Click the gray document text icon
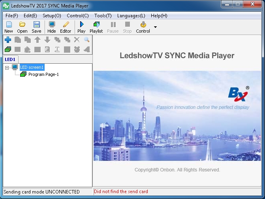This screenshot has width=265, height=199. coord(47,50)
